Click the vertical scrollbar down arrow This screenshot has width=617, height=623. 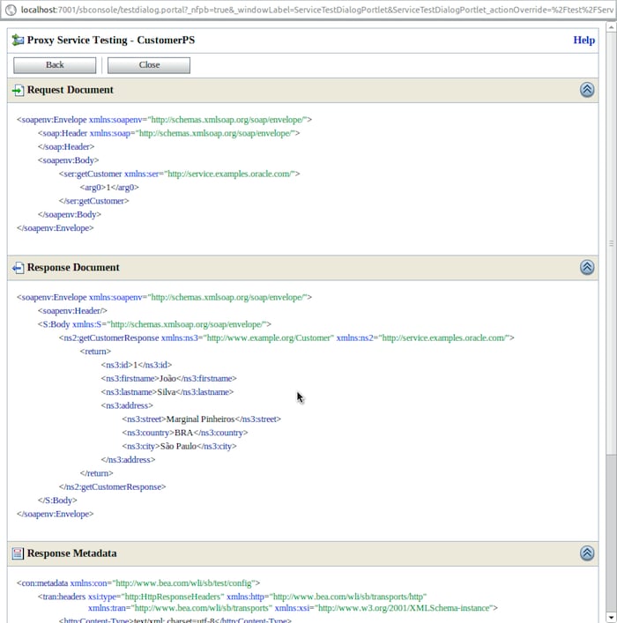[611, 618]
